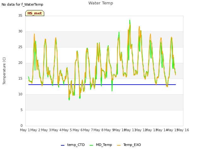202x151 pixels.
Task: Click the highest green peak near May 11
Action: tap(130, 20)
